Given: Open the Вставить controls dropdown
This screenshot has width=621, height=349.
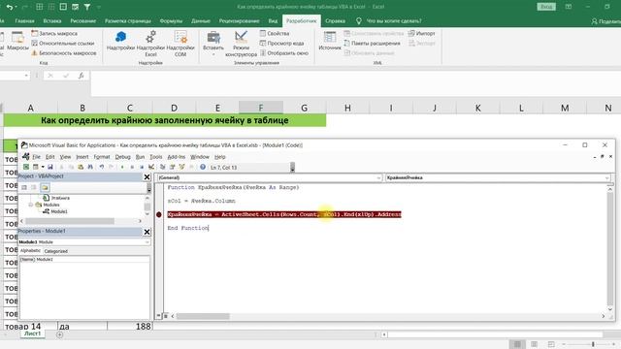Looking at the screenshot, I should 213,44.
